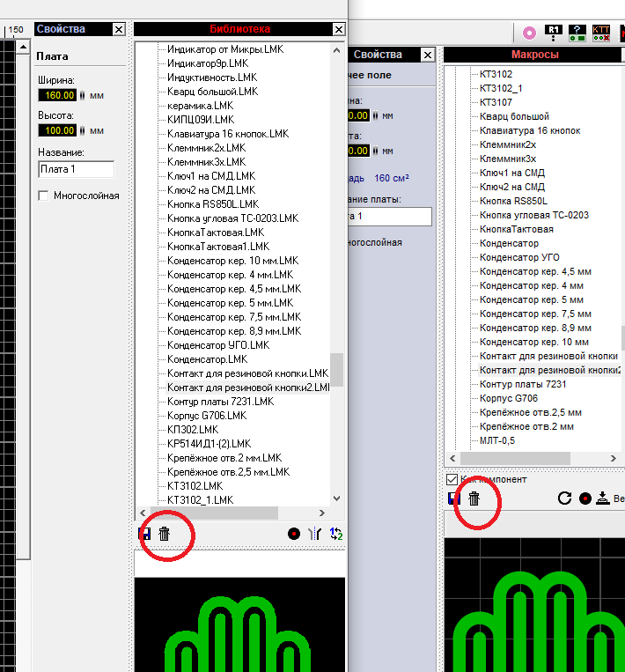Viewport: 625px width, 672px height.
Task: Select Конденсатор УГО.LMK in library list
Action: coord(218,345)
